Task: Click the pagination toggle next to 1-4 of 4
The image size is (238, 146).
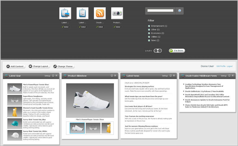Action: (158, 51)
